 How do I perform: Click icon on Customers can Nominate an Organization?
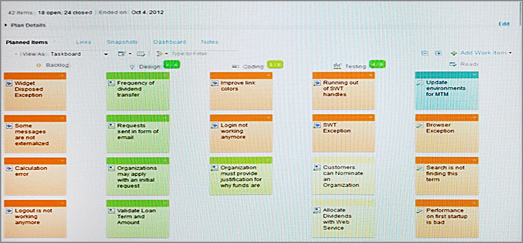coord(317,168)
